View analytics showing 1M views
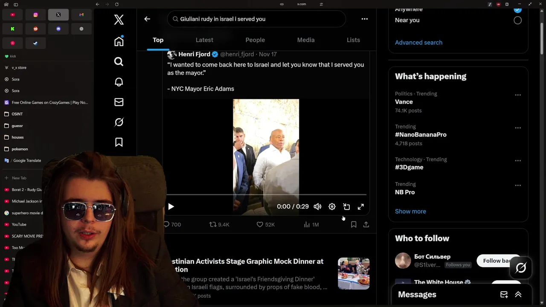Image resolution: width=546 pixels, height=307 pixels. (311, 224)
